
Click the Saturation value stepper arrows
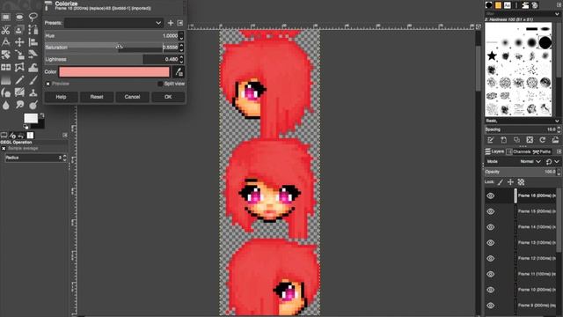tap(181, 48)
